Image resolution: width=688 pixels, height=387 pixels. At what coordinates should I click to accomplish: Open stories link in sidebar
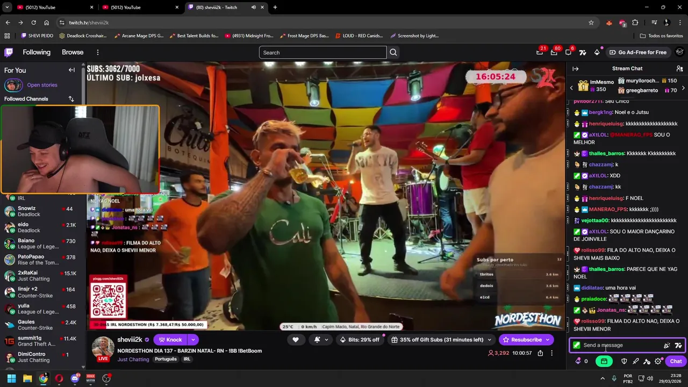pos(42,85)
